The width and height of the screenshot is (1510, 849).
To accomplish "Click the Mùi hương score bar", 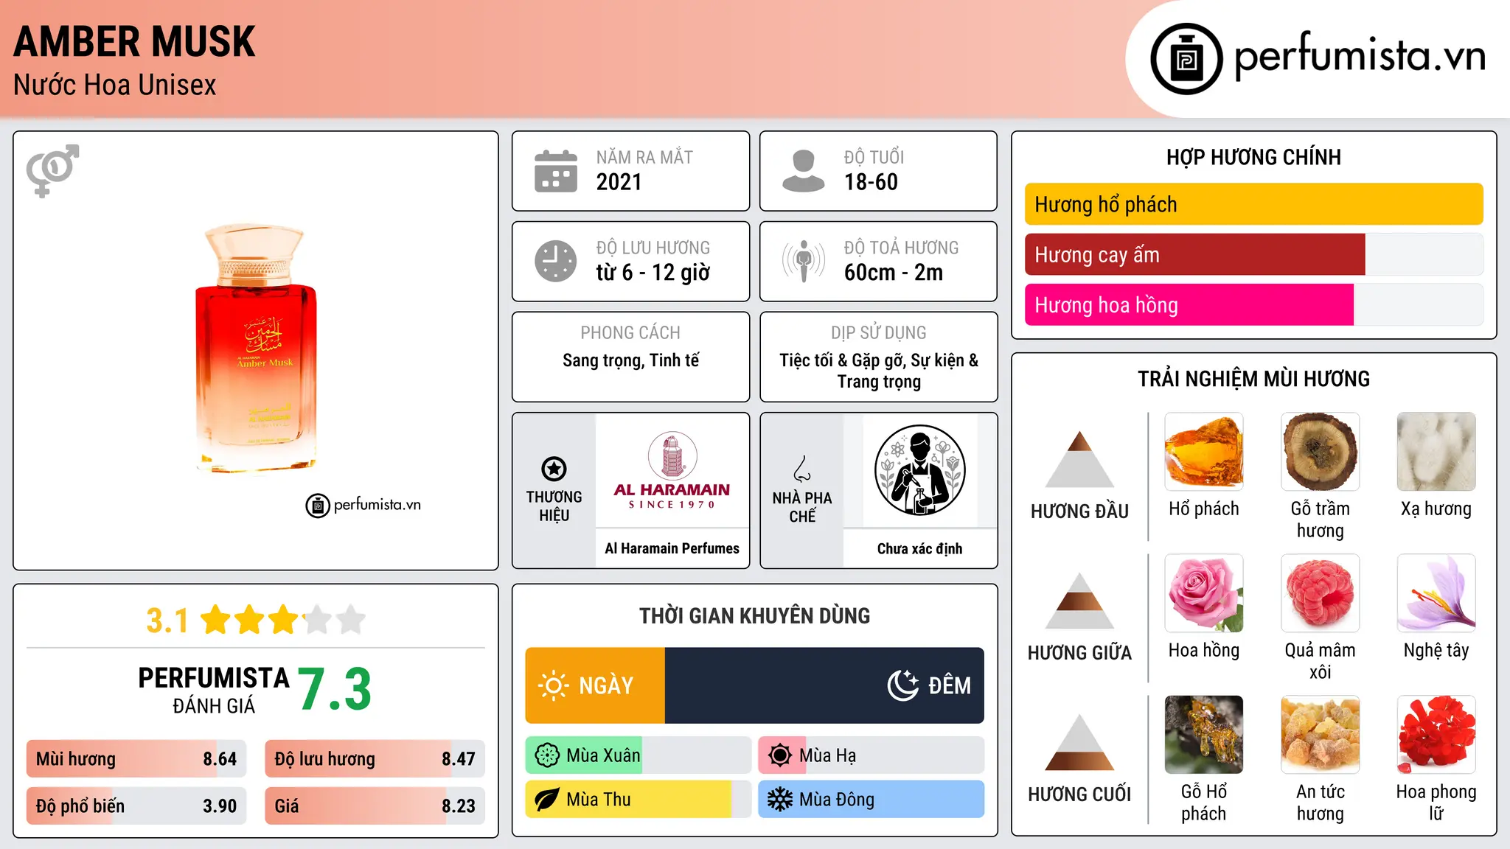I will coord(136,759).
